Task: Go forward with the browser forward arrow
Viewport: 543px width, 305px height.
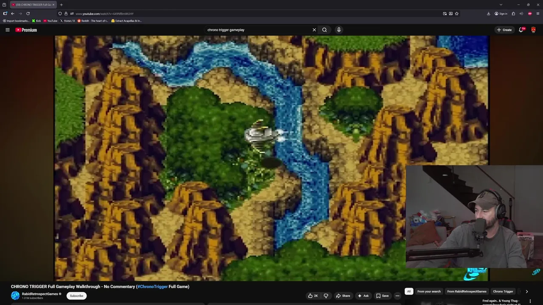Action: click(x=20, y=14)
